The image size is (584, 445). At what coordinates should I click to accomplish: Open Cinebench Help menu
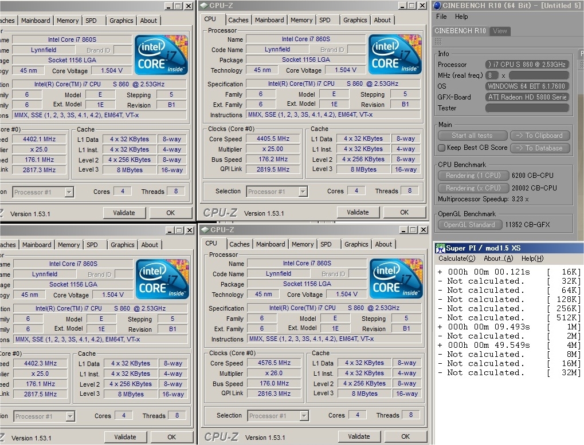[461, 17]
